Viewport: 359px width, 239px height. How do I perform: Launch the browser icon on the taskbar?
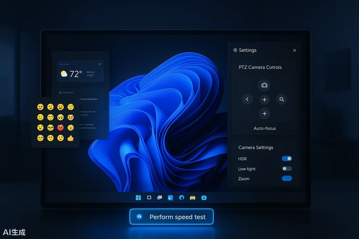(x=182, y=197)
